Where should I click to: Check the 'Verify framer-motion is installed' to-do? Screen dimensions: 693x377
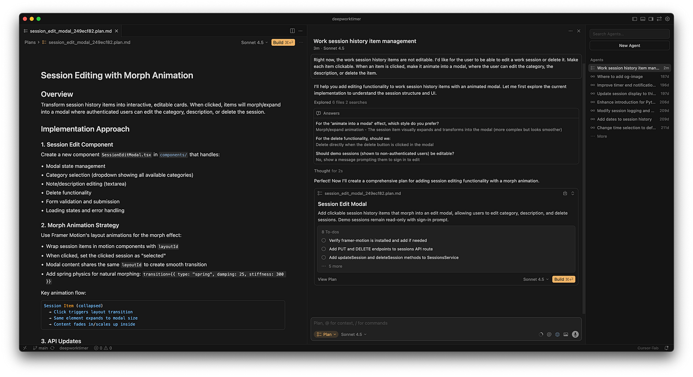coord(324,240)
